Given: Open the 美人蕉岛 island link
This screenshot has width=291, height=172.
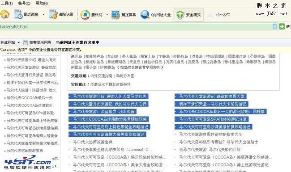Looking at the screenshot, I should click(129, 56).
